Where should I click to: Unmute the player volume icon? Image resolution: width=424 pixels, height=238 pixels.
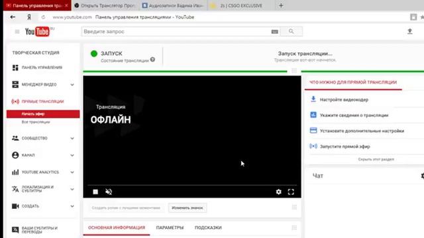[x=109, y=192]
